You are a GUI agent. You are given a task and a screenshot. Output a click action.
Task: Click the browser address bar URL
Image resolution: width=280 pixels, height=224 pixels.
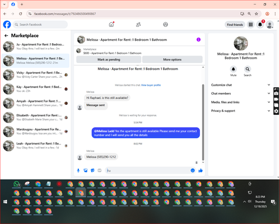click(x=65, y=14)
